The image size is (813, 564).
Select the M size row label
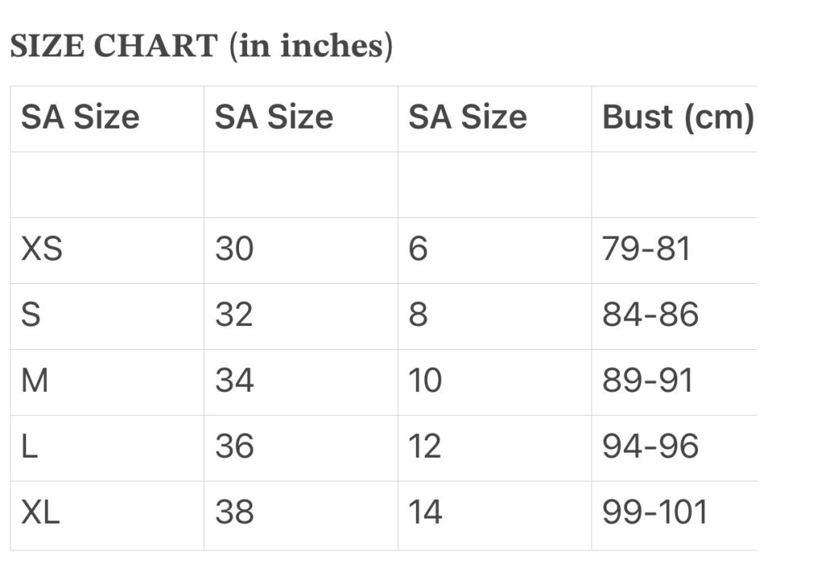pos(35,381)
